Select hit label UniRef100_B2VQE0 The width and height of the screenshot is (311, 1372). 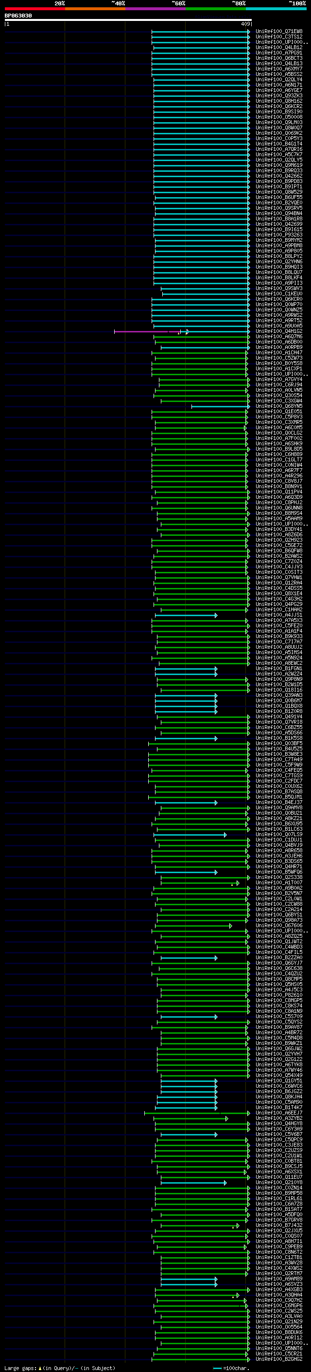[279, 203]
